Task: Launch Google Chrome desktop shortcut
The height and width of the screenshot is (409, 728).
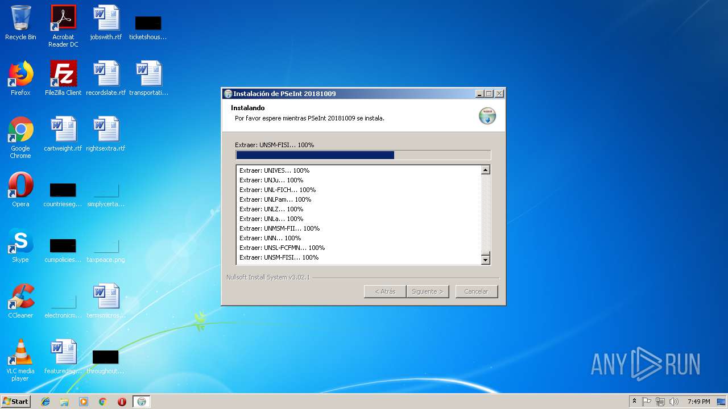Action: (x=20, y=137)
